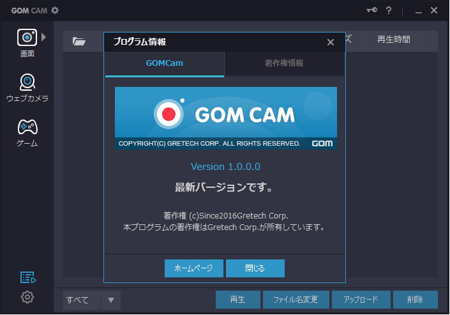The height and width of the screenshot is (315, 450).
Task: Click the GOM CAM banner image
Action: pos(226,118)
